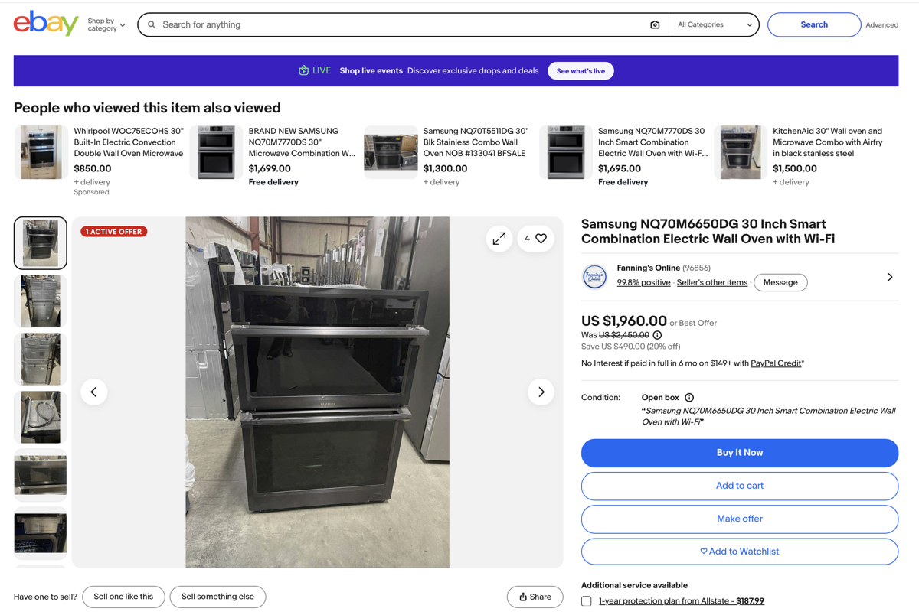The height and width of the screenshot is (615, 919).
Task: Click the $1,699.00 Samsung recommendation image
Action: coord(216,152)
